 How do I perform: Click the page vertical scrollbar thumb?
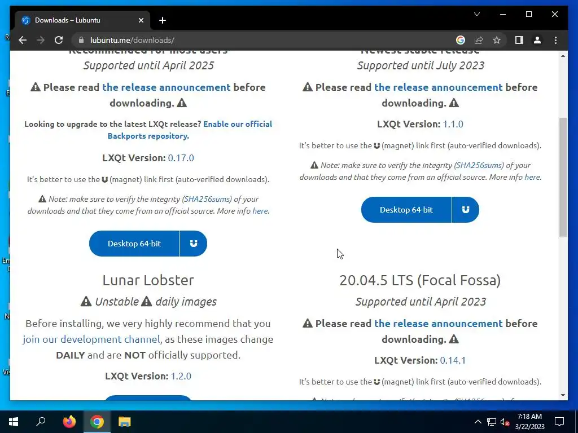[563, 177]
